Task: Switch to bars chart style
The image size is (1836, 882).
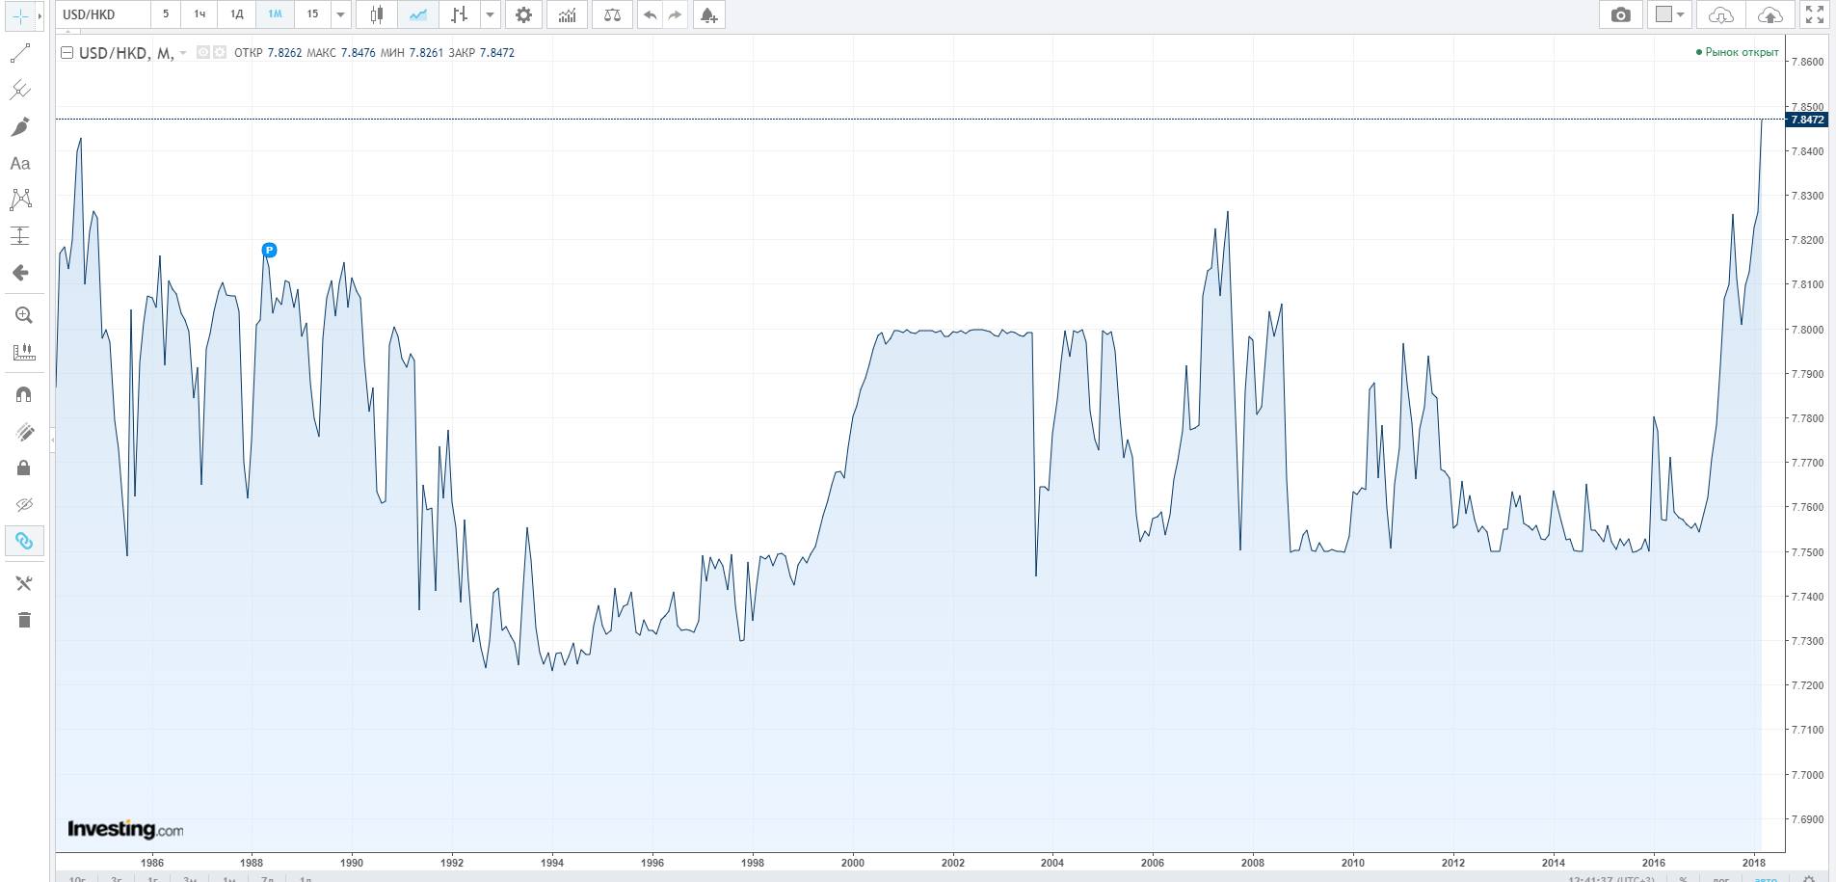Action: (x=459, y=14)
